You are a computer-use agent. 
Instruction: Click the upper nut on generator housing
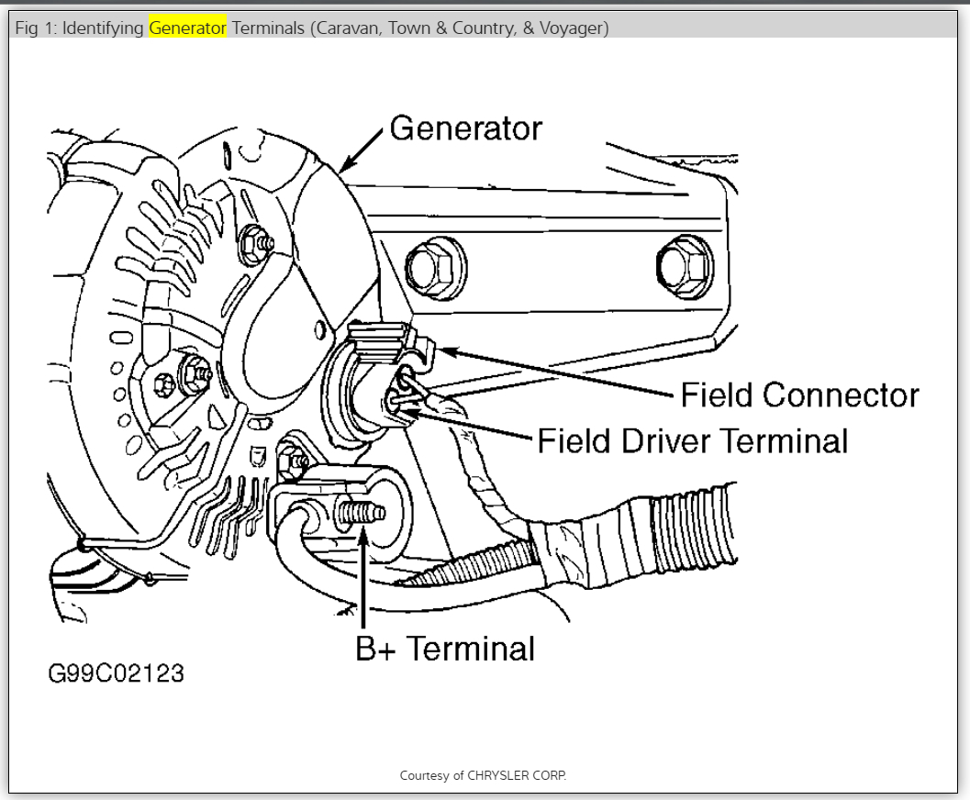256,246
